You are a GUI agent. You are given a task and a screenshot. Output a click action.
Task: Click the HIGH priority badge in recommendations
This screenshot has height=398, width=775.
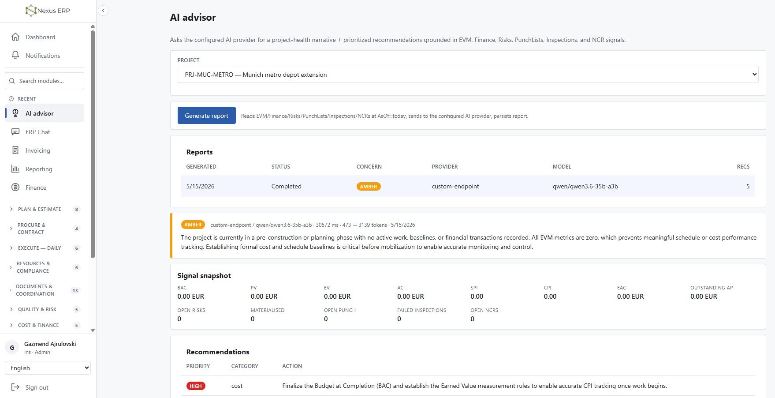click(196, 386)
